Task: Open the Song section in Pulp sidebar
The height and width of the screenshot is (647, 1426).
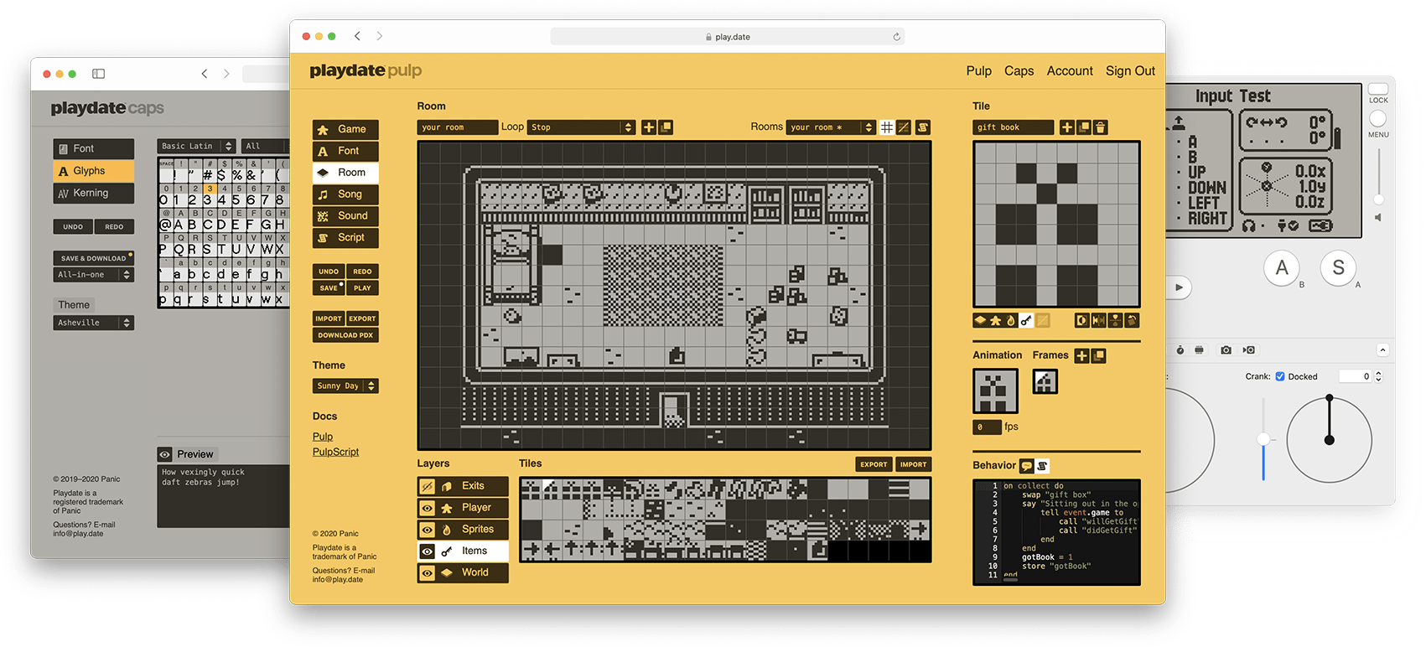Action: click(345, 195)
